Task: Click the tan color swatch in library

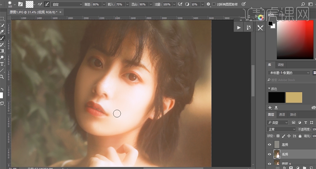Action: pos(294,98)
